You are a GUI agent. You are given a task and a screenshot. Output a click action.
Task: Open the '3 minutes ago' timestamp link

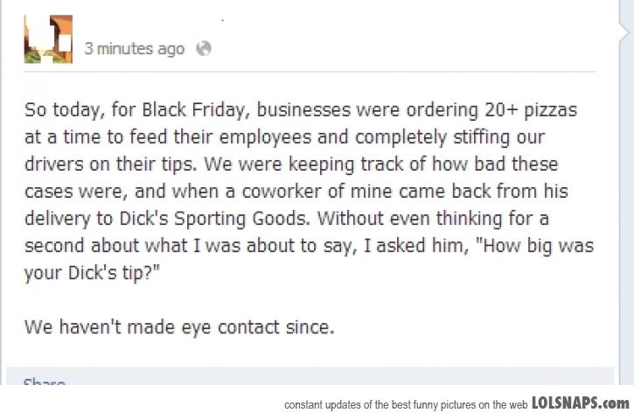coord(134,49)
